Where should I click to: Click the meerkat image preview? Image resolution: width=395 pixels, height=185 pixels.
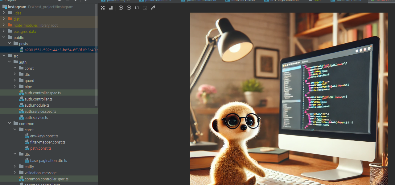click(289, 99)
